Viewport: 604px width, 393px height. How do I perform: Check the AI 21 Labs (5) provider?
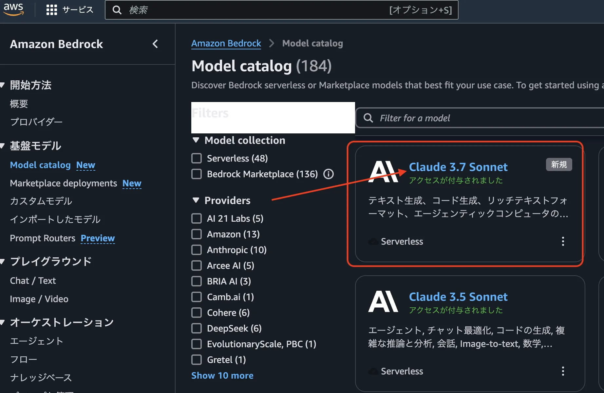[x=197, y=218]
